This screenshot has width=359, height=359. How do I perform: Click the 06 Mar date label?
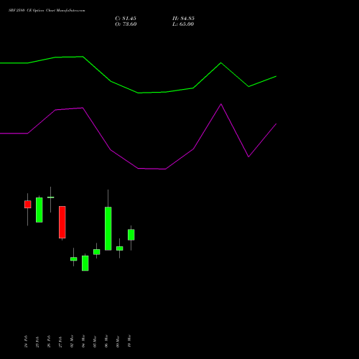106,341
